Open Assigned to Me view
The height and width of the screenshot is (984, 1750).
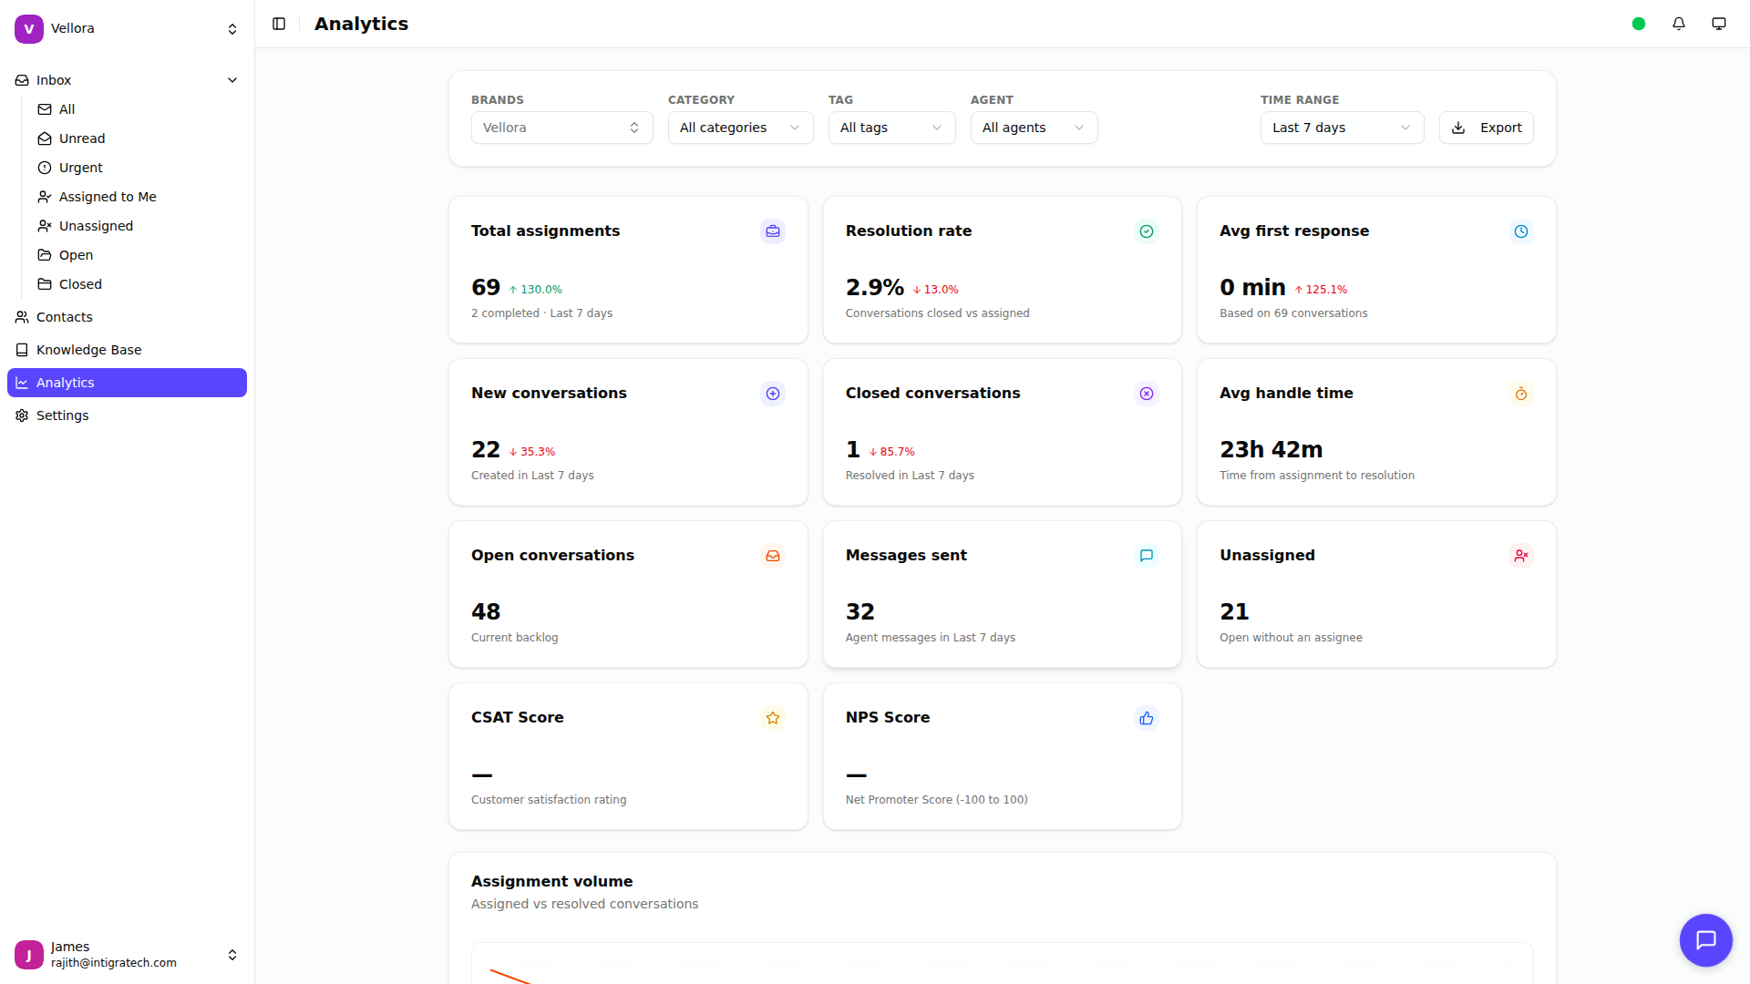[x=139, y=197]
